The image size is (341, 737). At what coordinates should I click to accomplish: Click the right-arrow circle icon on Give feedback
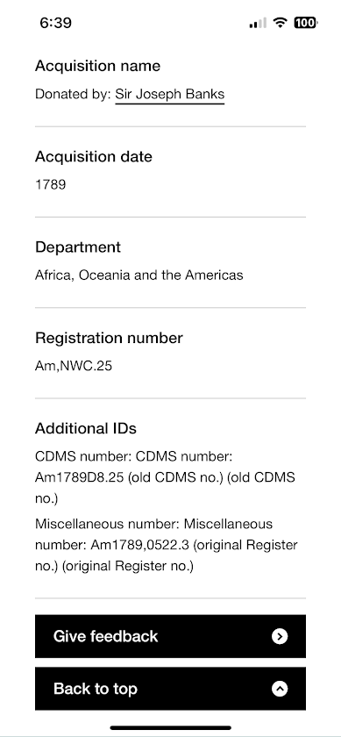point(280,636)
